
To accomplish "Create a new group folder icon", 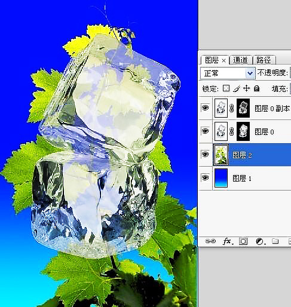I will tap(275, 241).
